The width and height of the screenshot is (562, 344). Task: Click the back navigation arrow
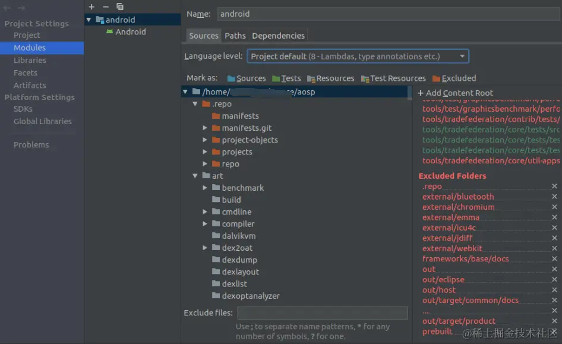point(7,8)
